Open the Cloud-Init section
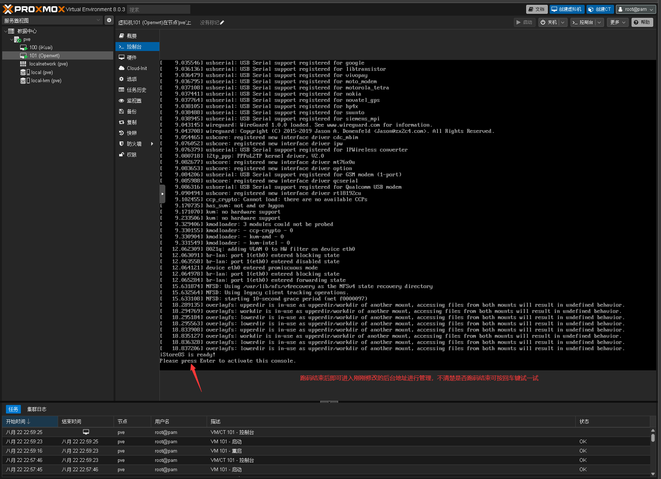This screenshot has width=661, height=479. tap(137, 68)
